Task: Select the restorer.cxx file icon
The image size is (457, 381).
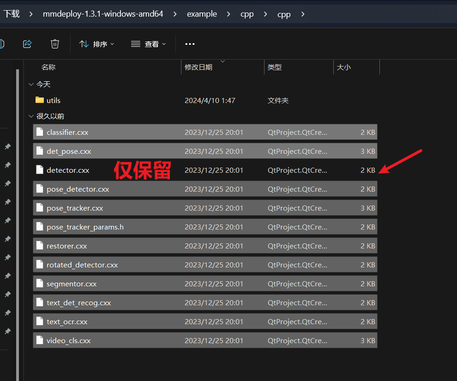Action: point(40,246)
